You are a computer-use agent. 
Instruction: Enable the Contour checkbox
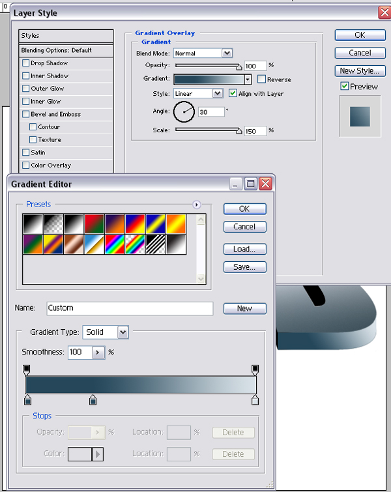click(x=33, y=127)
